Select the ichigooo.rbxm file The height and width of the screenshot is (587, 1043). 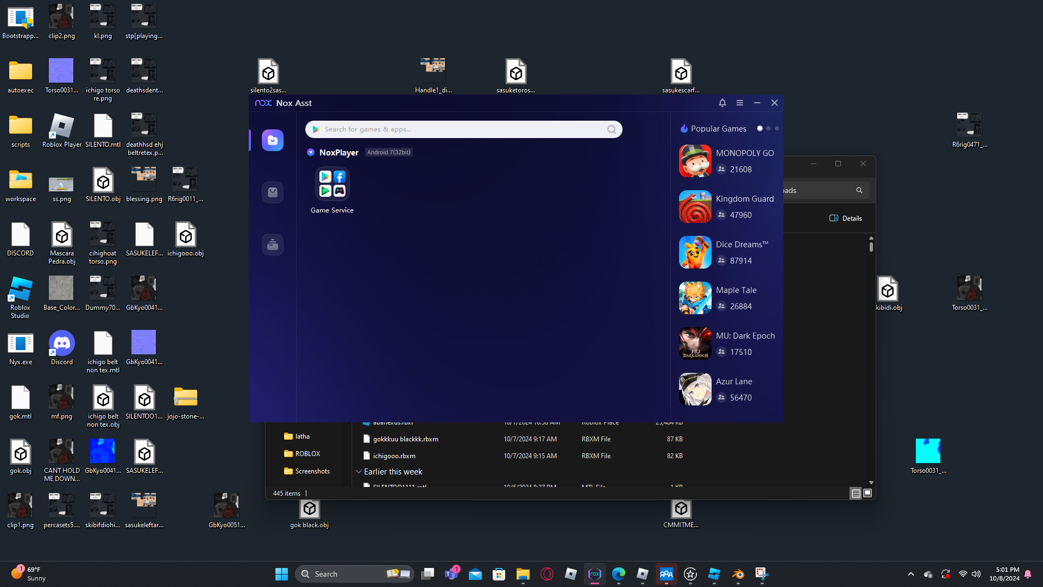click(394, 456)
